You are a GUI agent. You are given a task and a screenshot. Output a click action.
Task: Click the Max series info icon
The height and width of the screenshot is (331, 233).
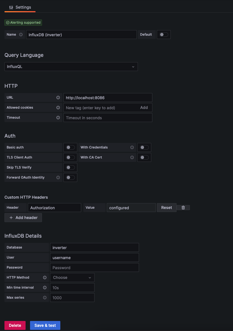[x=45, y=298]
